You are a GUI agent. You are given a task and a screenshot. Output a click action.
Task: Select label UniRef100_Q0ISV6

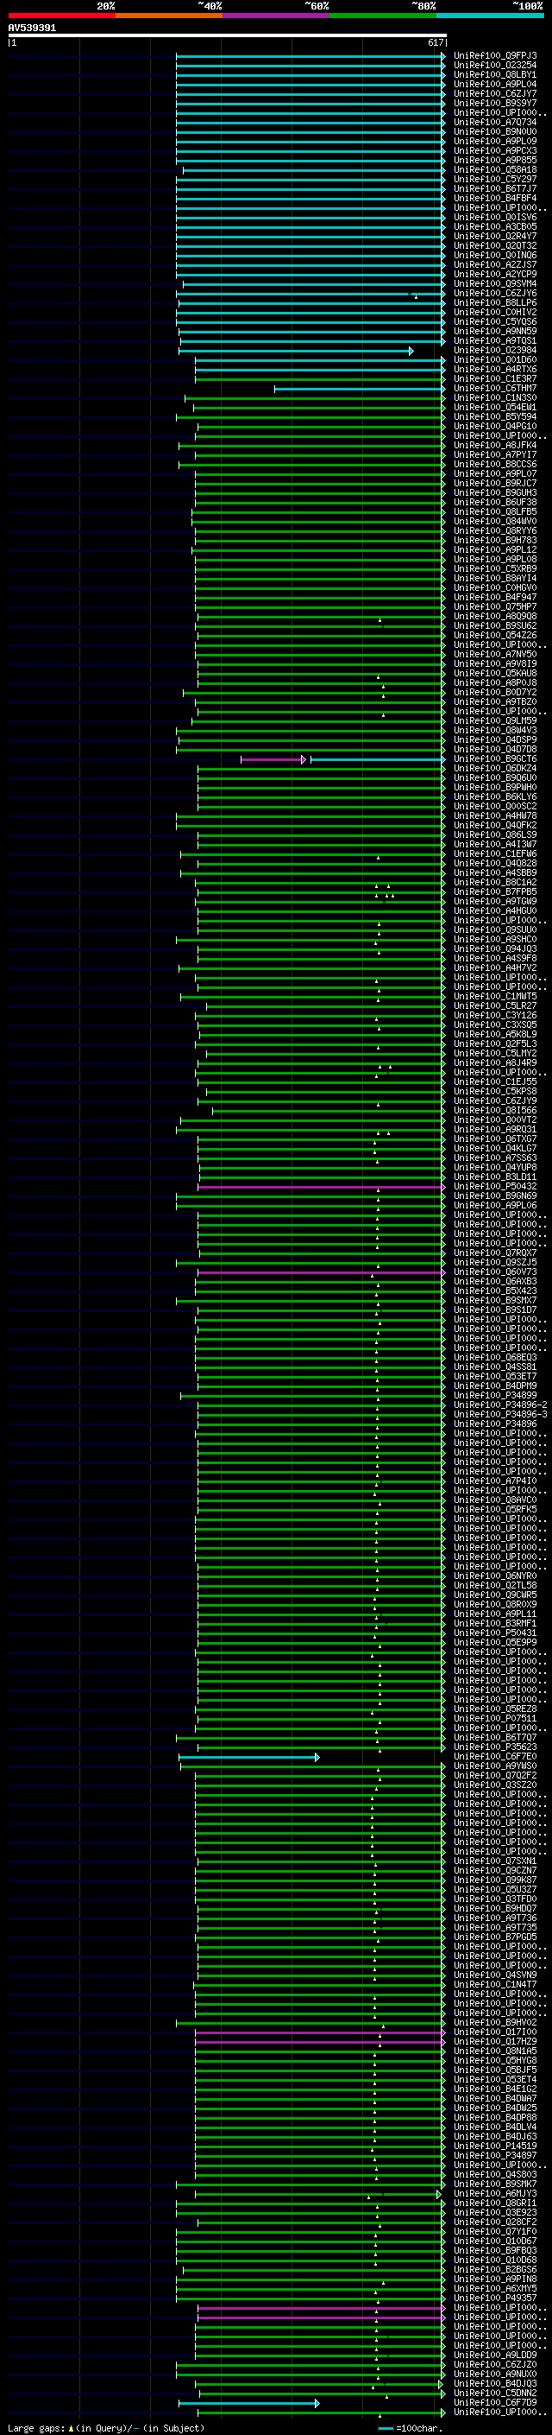[x=494, y=218]
